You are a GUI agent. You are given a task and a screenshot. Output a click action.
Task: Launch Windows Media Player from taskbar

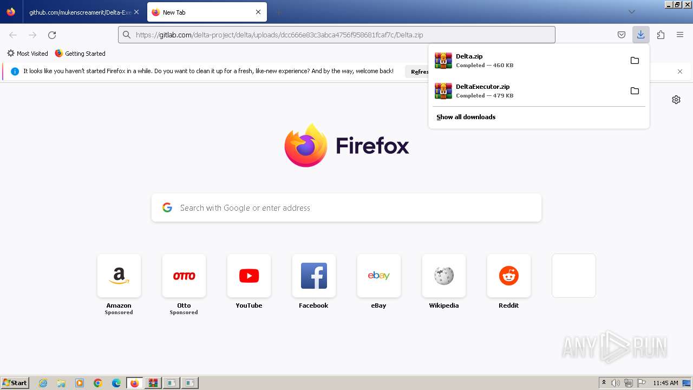click(x=80, y=383)
